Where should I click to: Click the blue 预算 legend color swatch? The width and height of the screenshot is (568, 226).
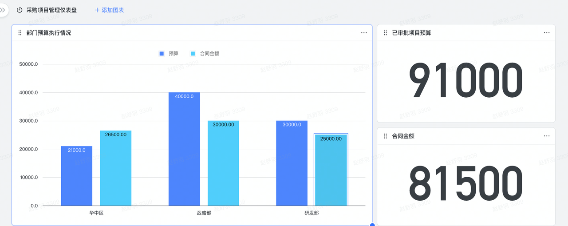(162, 54)
